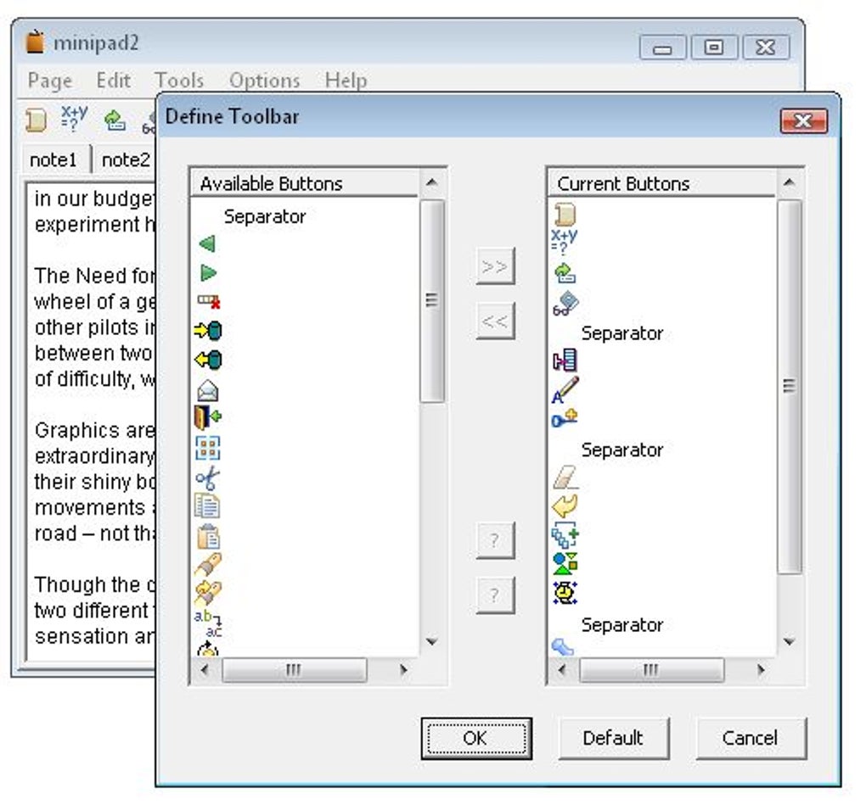Select the open envelope mail icon
The image size is (866, 810).
click(208, 391)
